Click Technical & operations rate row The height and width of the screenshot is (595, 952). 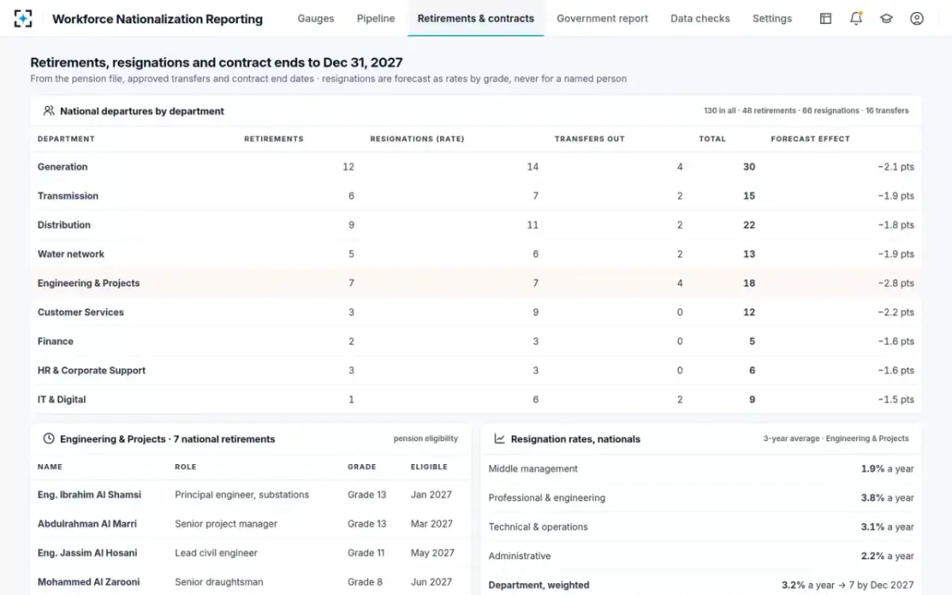click(x=701, y=527)
